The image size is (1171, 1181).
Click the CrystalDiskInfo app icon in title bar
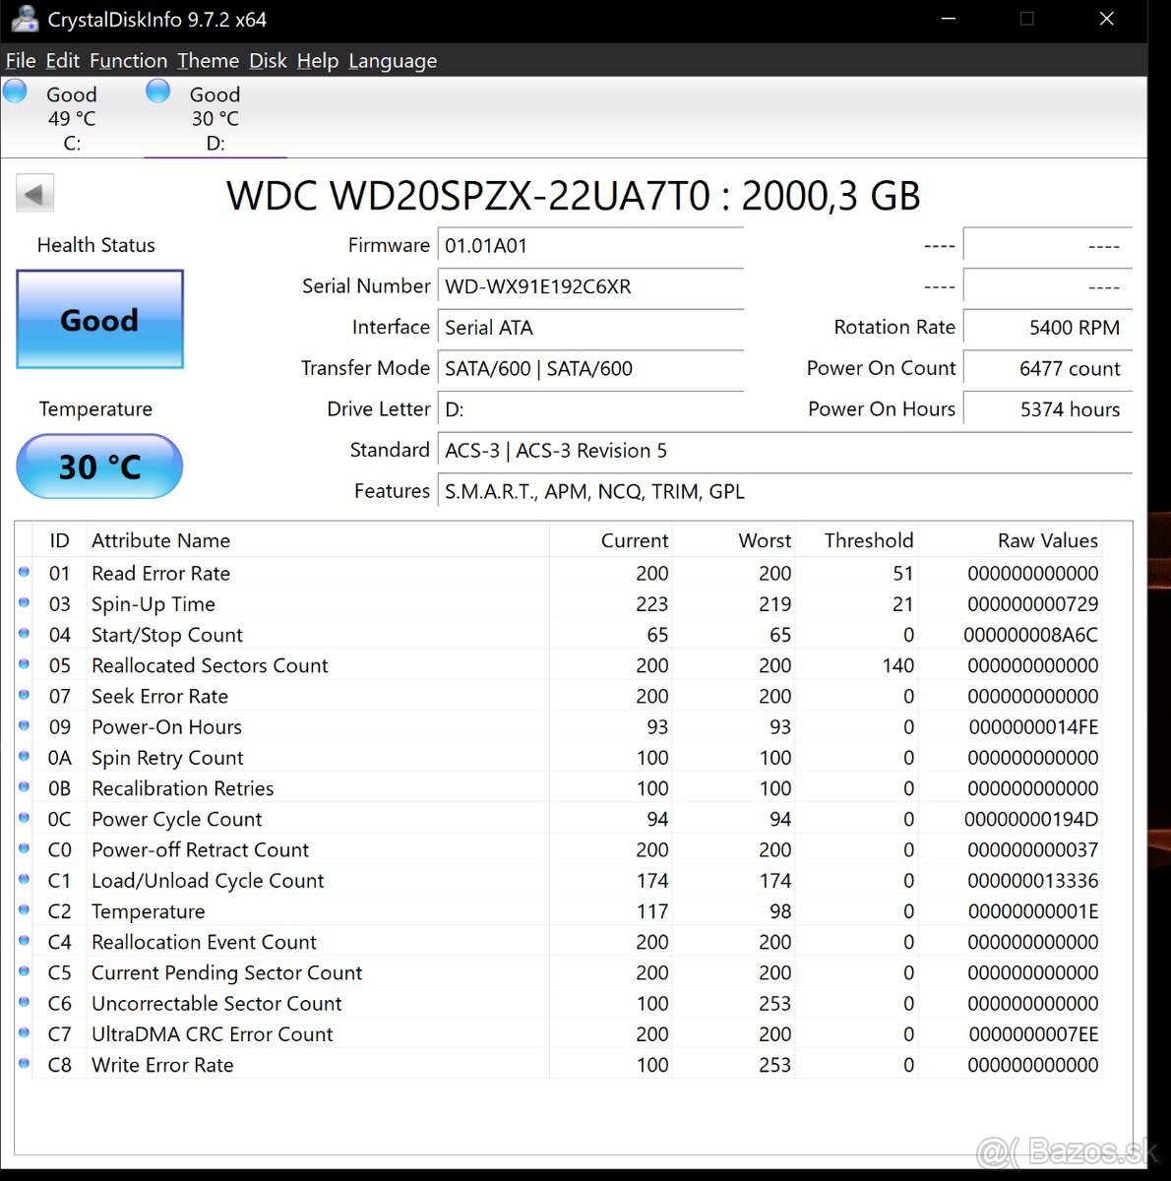coord(25,19)
